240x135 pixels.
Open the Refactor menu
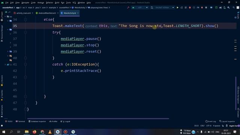49,3
